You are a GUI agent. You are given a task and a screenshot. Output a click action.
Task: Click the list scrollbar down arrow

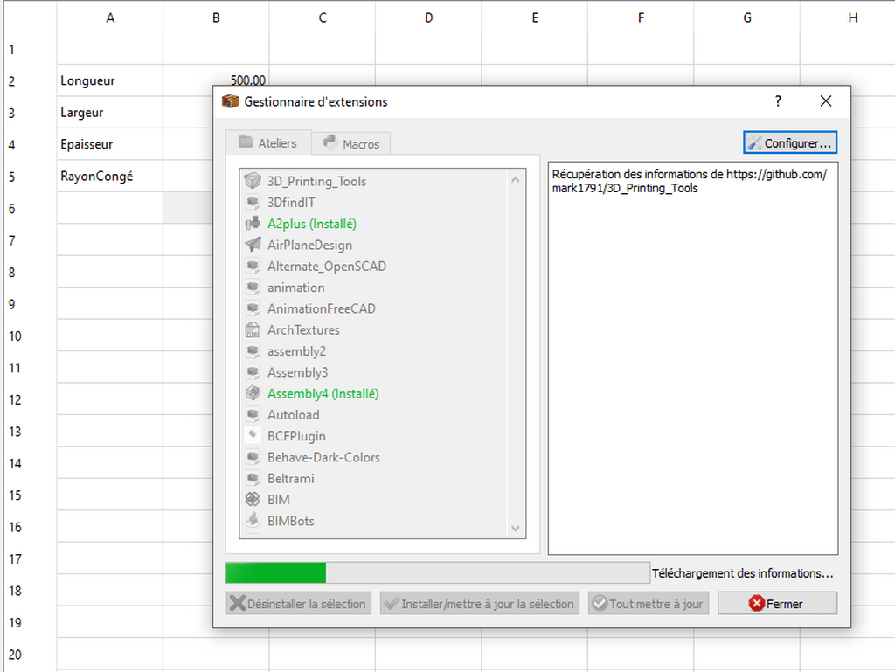pyautogui.click(x=516, y=528)
